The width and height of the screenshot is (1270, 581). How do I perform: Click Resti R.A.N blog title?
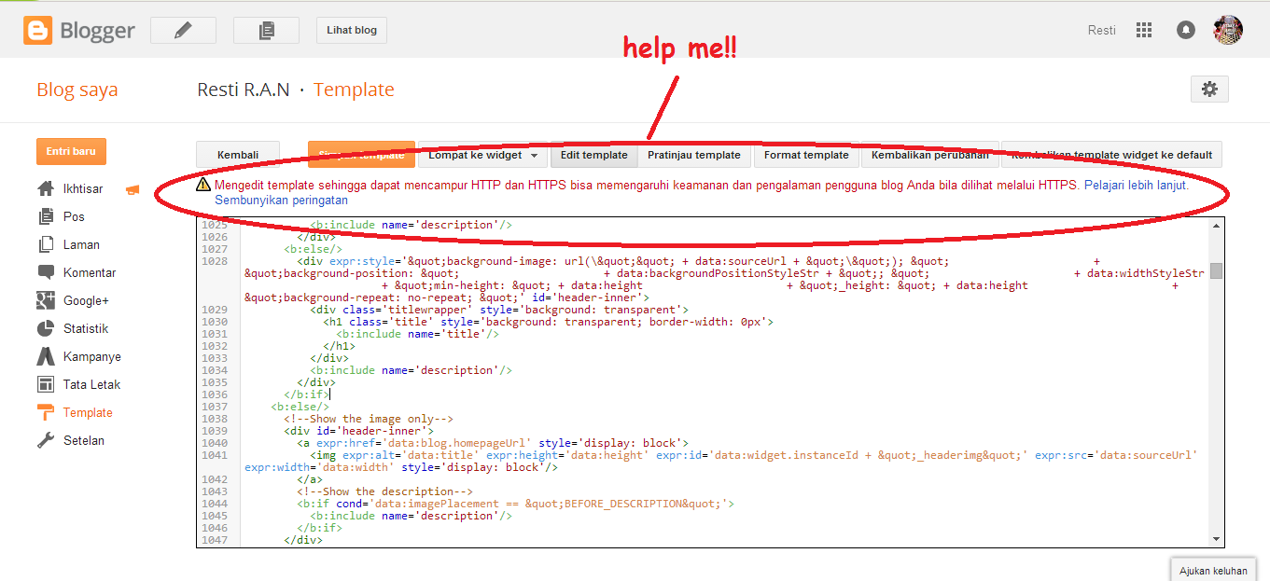tap(244, 90)
